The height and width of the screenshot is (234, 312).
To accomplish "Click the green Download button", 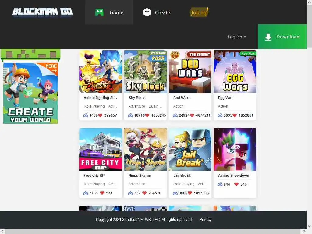I will click(282, 37).
